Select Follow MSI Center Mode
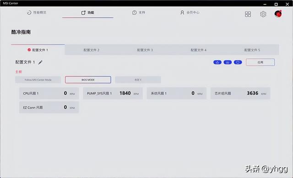 tap(38, 80)
